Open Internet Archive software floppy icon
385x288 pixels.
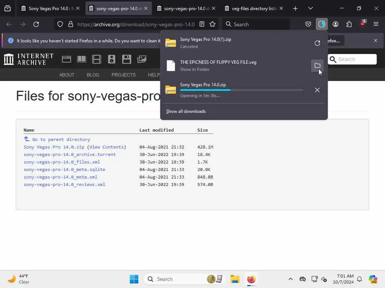pyautogui.click(x=127, y=59)
